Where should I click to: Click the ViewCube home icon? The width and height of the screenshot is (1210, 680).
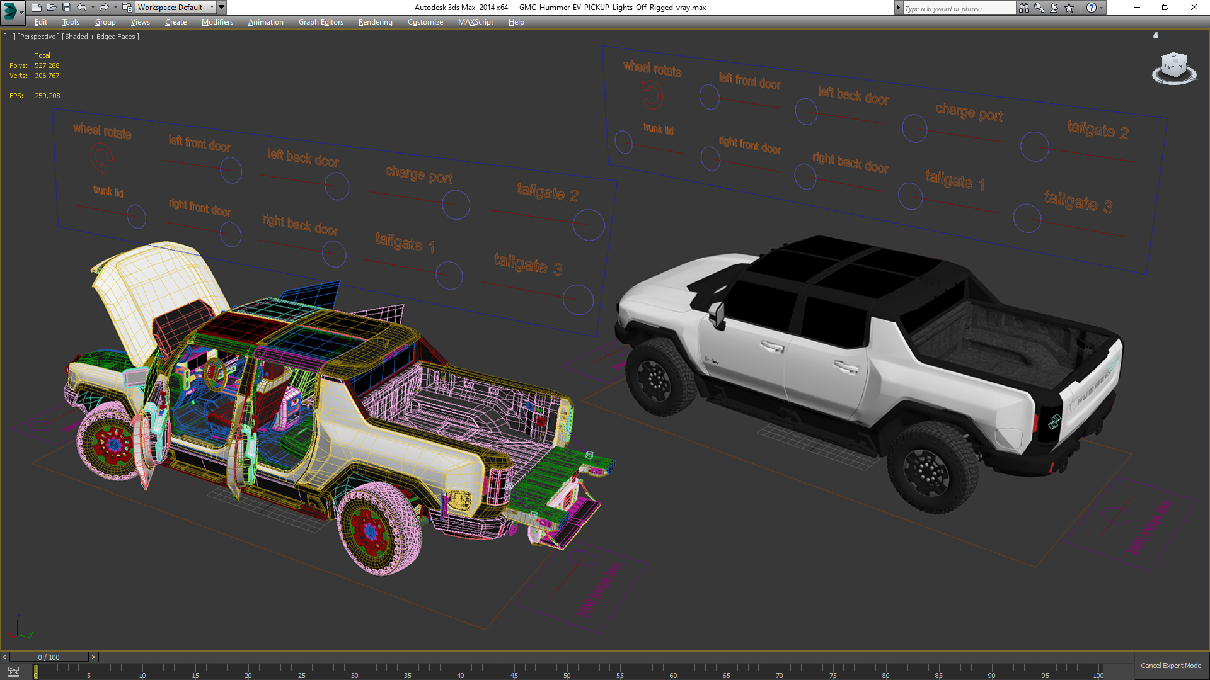point(1156,36)
